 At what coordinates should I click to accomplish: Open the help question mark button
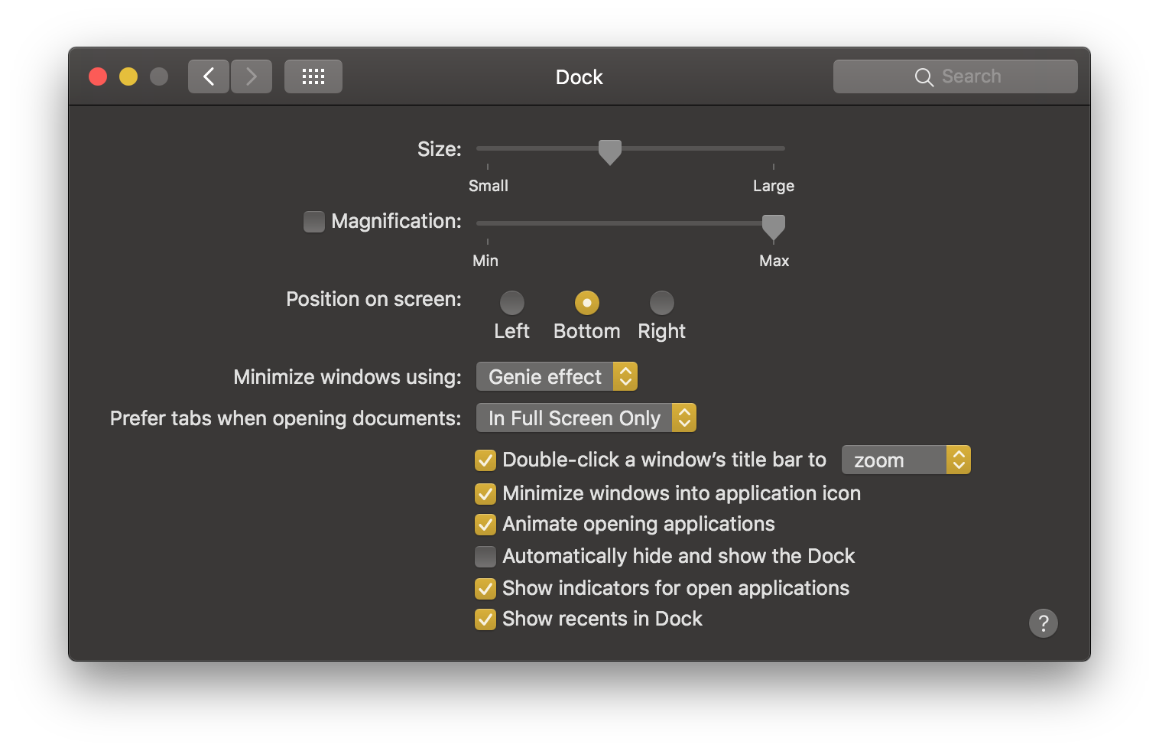click(1044, 623)
